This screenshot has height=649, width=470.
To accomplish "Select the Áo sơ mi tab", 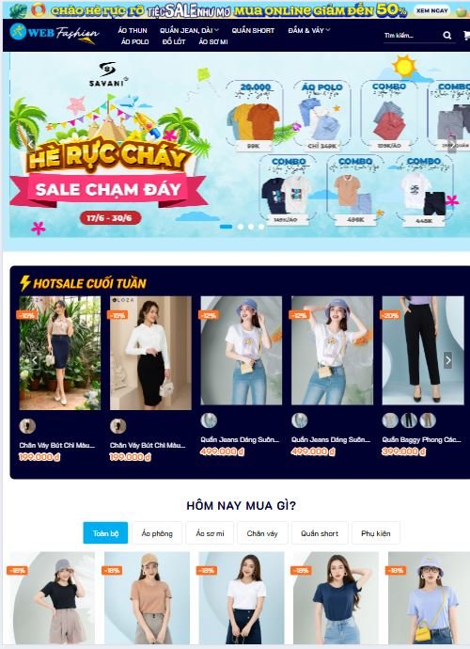I will [210, 533].
